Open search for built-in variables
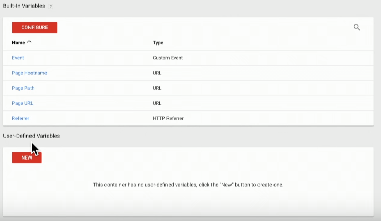Viewport: 381px width, 221px height. pyautogui.click(x=357, y=27)
